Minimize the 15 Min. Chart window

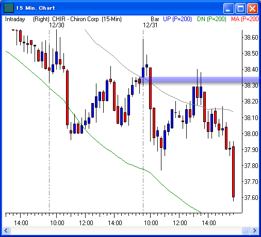pos(229,8)
